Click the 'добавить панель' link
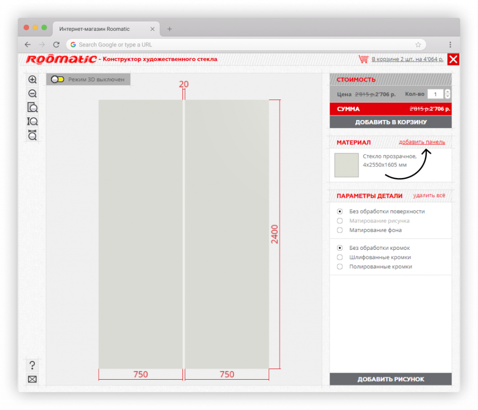 (422, 142)
